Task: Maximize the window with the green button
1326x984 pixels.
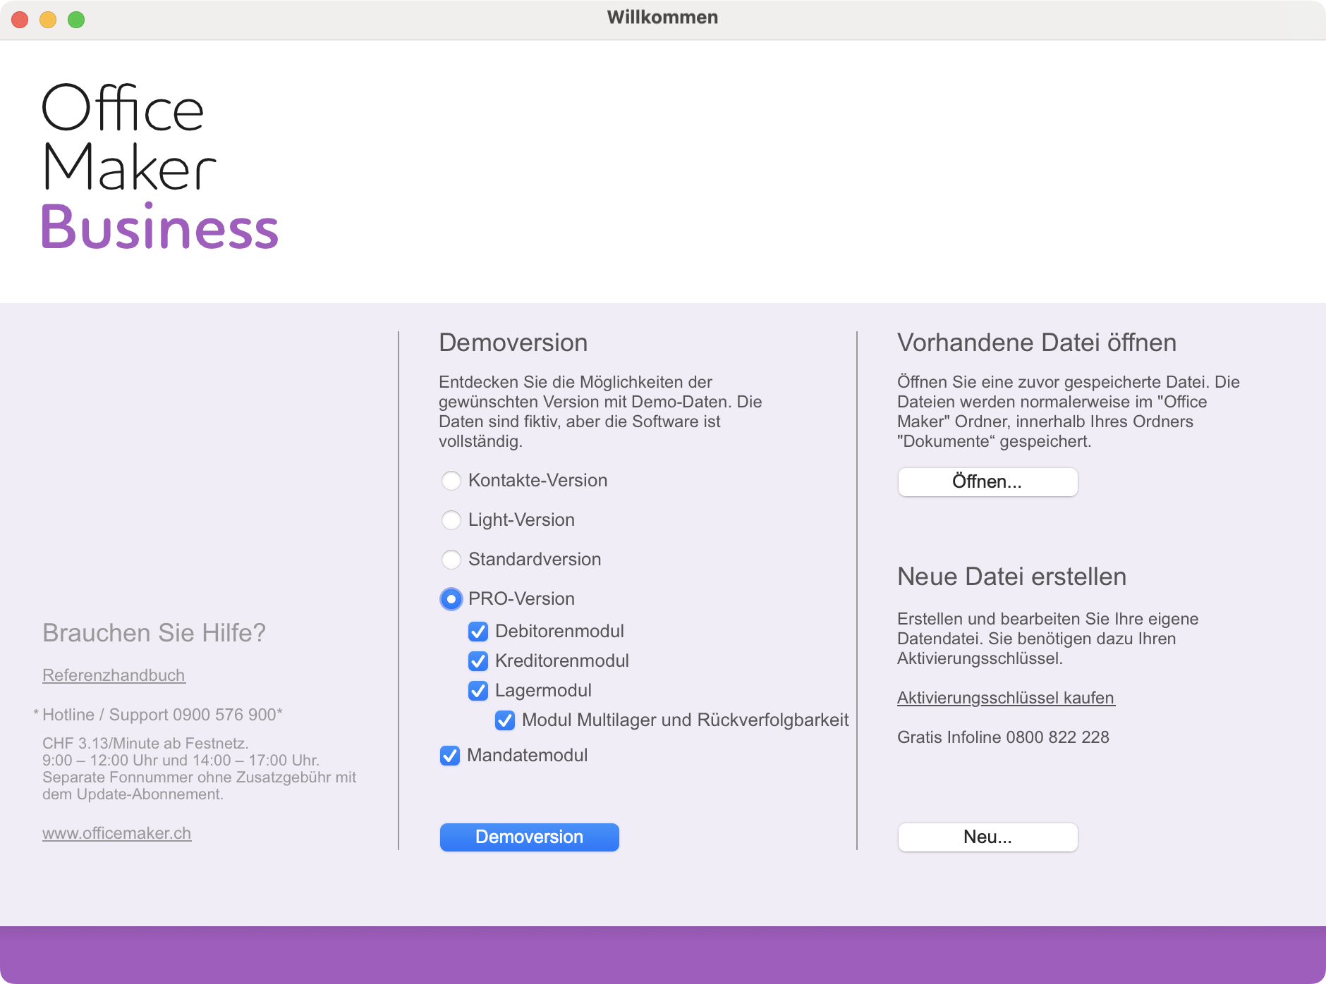Action: pos(76,20)
